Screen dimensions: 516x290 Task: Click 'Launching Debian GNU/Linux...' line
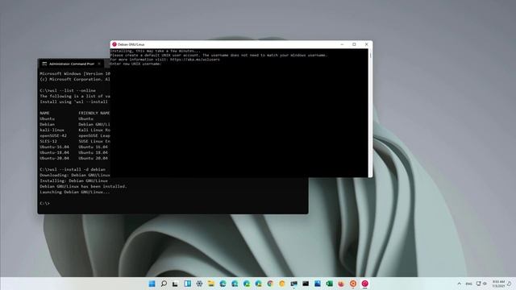click(x=75, y=192)
